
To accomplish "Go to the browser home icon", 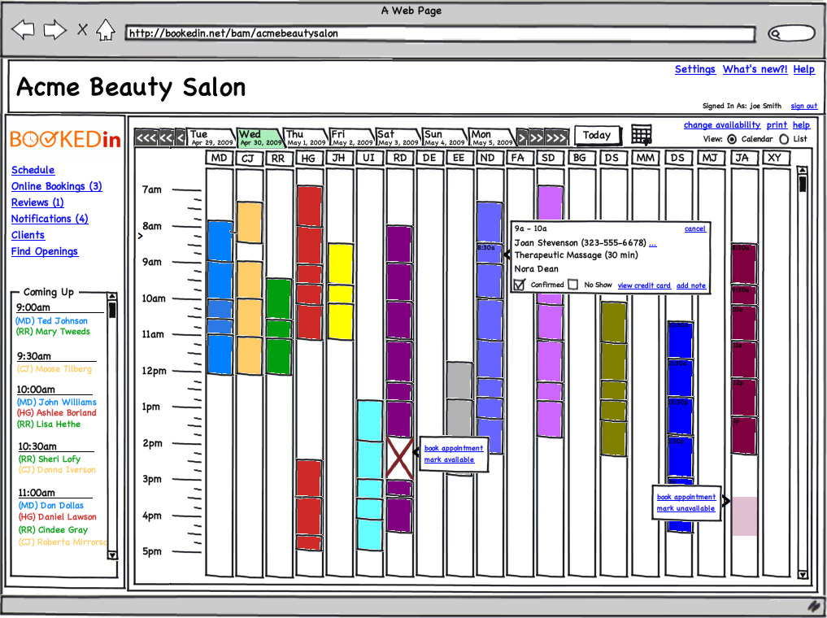I will pyautogui.click(x=106, y=29).
